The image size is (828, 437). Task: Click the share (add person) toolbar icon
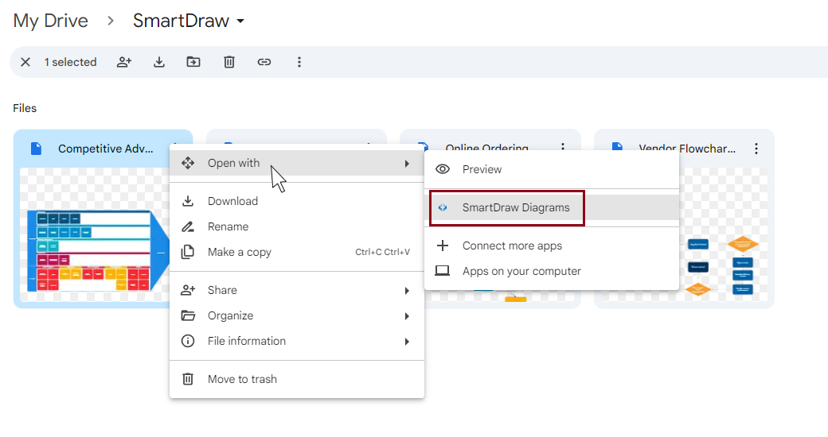point(124,62)
